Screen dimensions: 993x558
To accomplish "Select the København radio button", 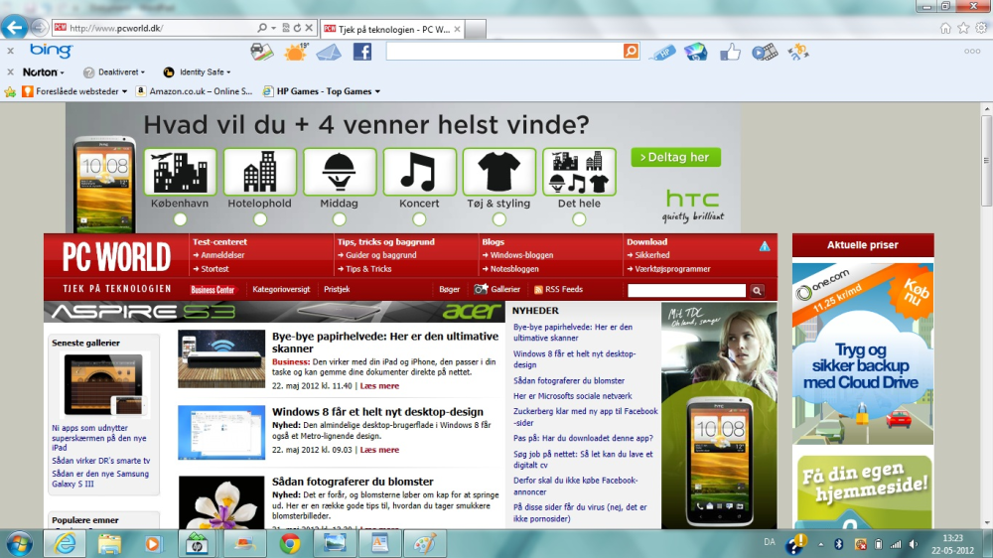I will click(x=180, y=219).
